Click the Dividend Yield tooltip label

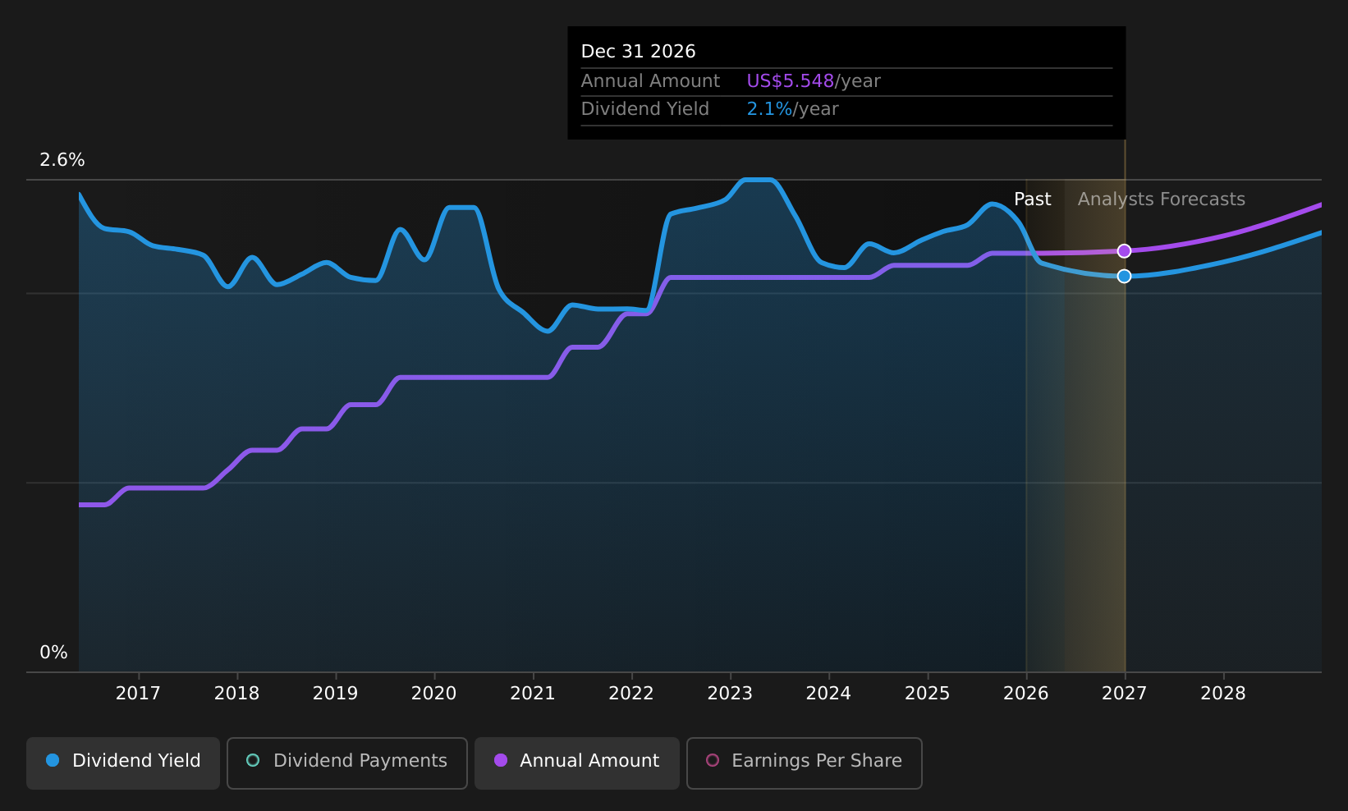pos(645,109)
